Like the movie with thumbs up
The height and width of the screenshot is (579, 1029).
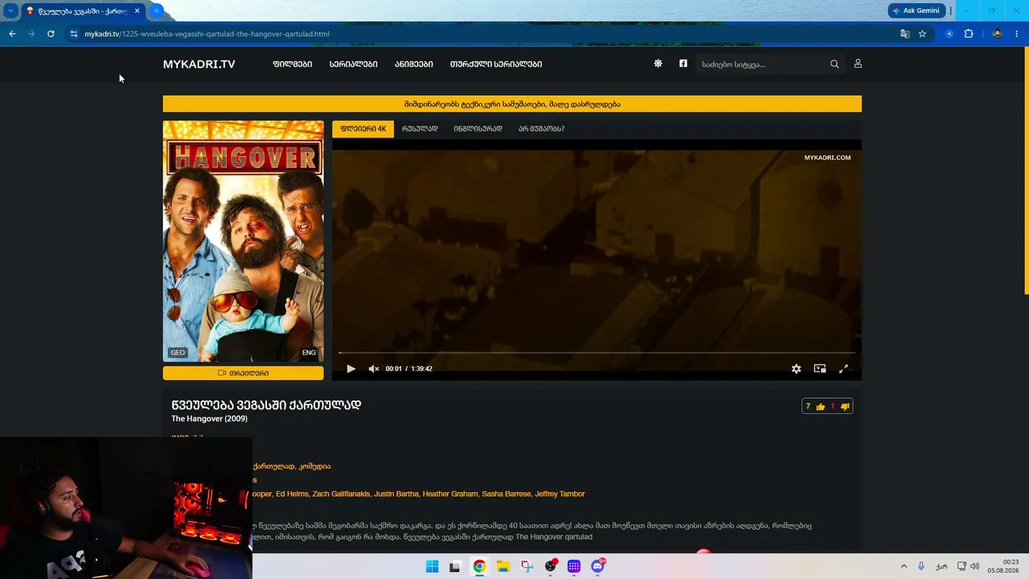[820, 407]
